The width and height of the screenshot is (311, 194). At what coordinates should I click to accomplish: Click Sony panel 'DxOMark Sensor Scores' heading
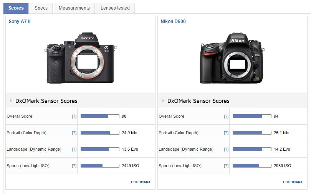46,101
